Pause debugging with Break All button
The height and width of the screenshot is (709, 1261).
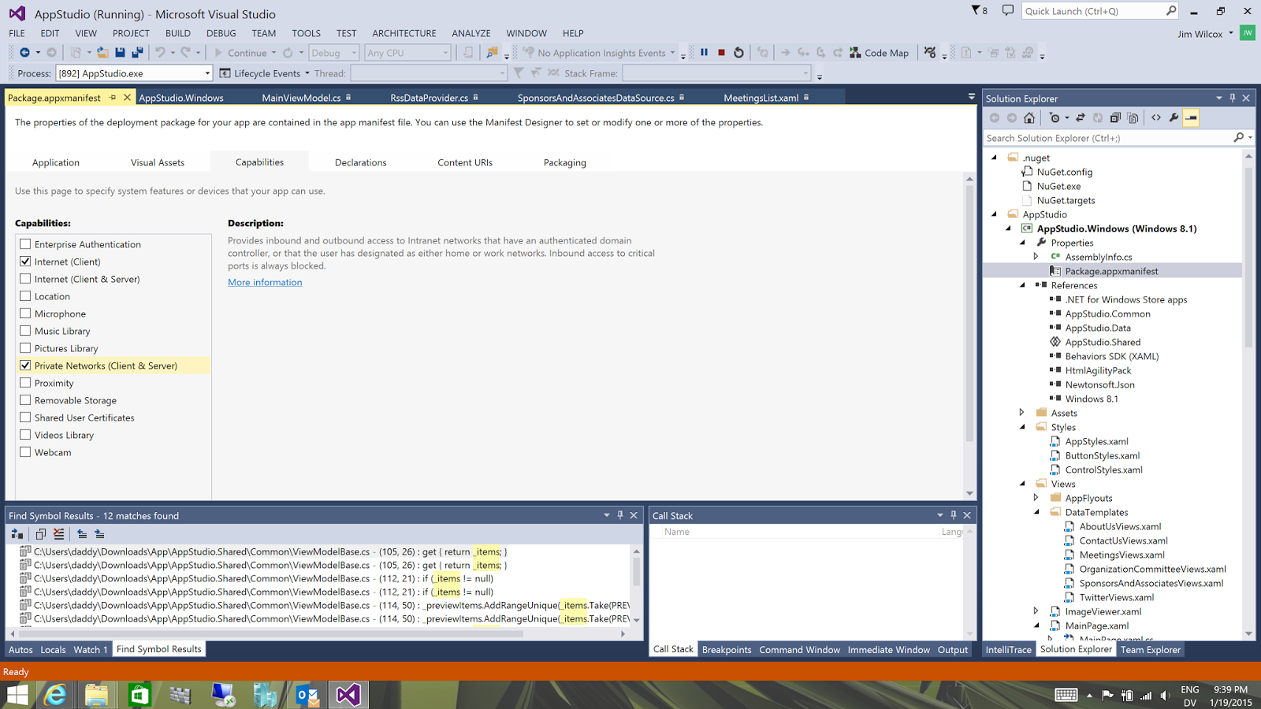pos(704,53)
